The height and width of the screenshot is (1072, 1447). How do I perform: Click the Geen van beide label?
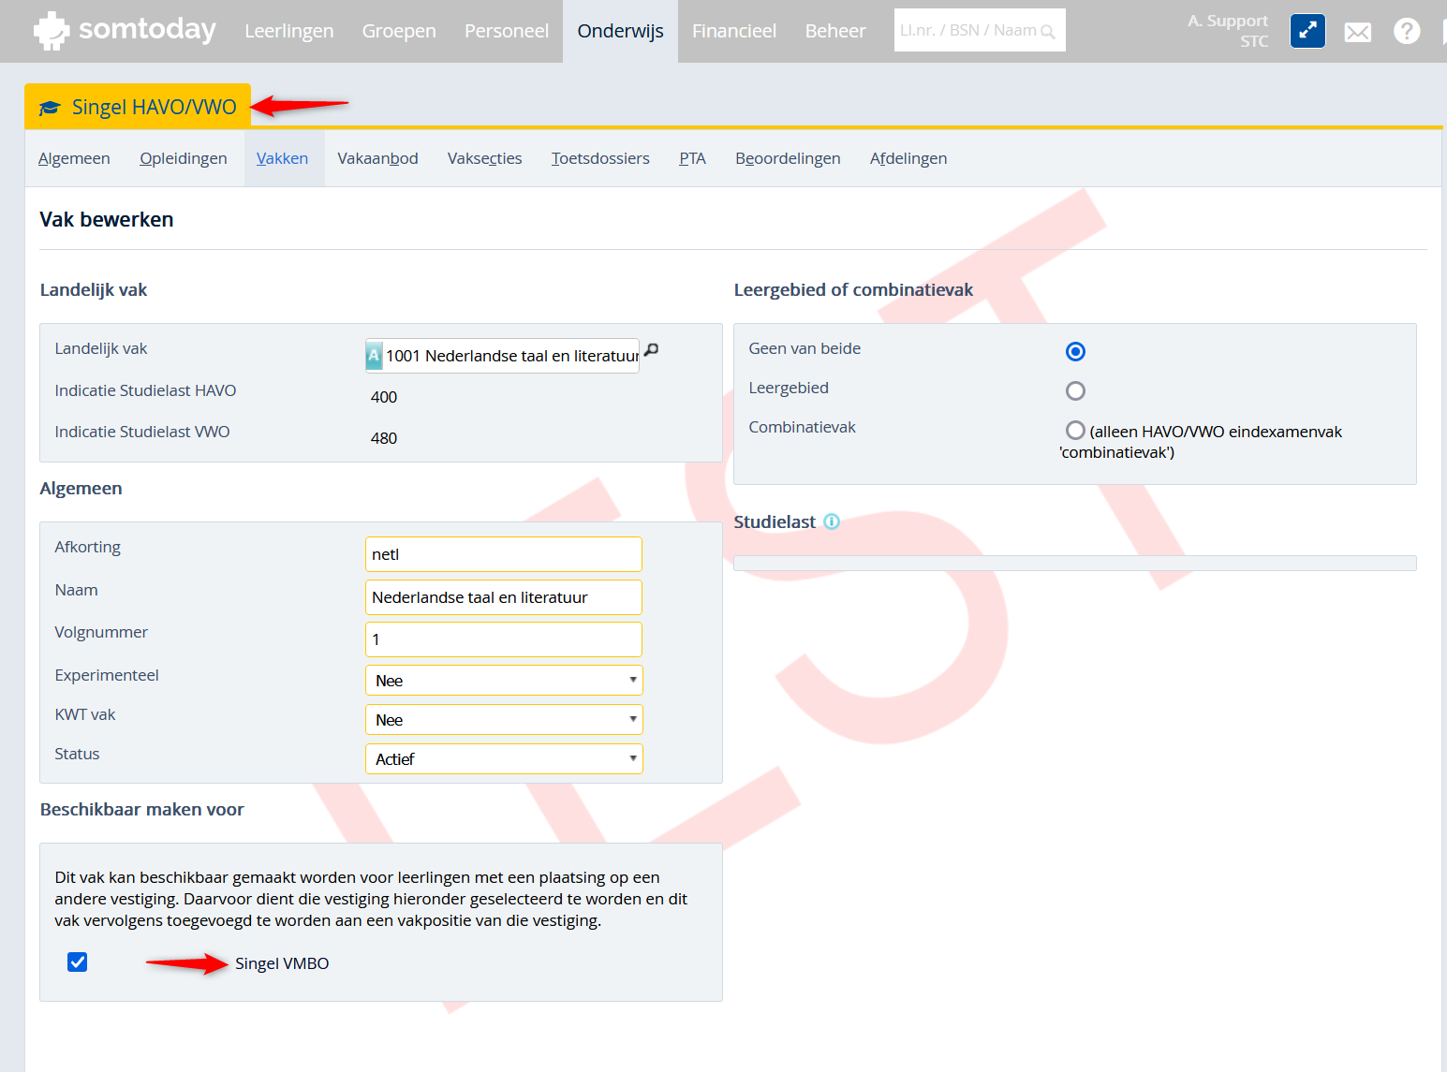tap(805, 348)
